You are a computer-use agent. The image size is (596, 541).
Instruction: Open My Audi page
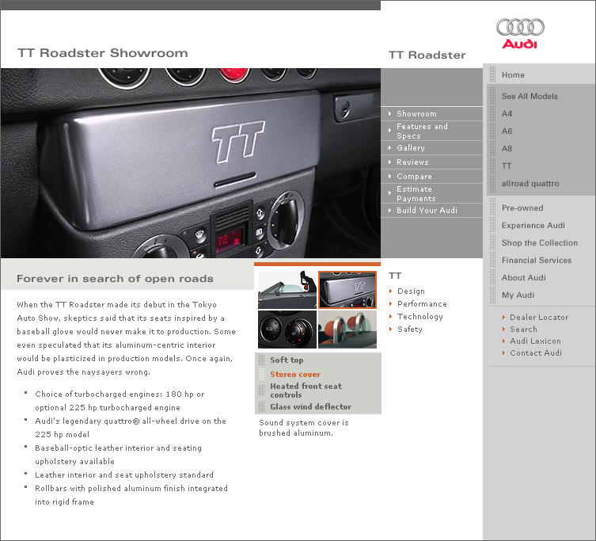518,295
